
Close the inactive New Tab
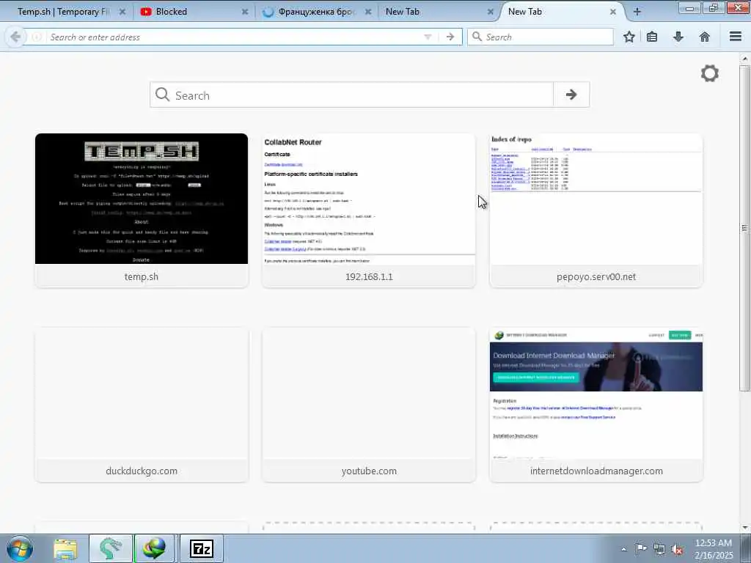(491, 12)
